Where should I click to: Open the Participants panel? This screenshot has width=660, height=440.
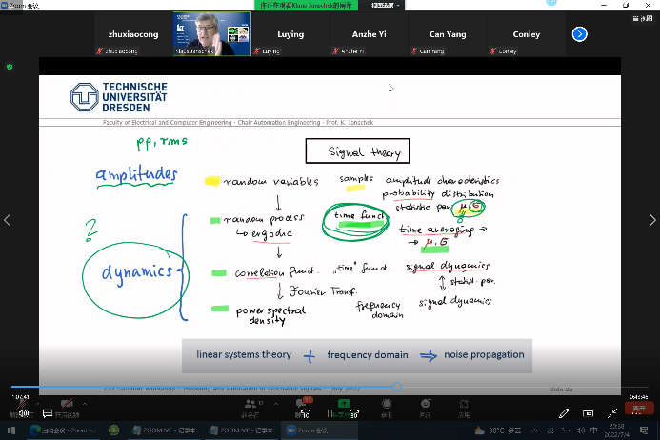click(250, 407)
